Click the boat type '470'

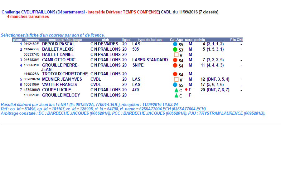coord(135,90)
